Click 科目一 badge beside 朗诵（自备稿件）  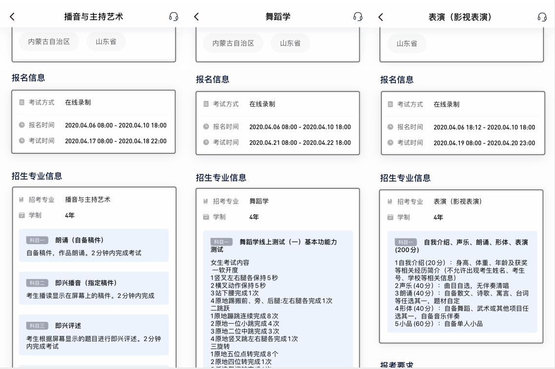37,240
